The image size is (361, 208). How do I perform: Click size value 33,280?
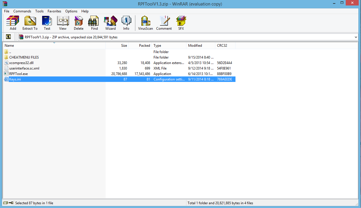click(x=122, y=63)
